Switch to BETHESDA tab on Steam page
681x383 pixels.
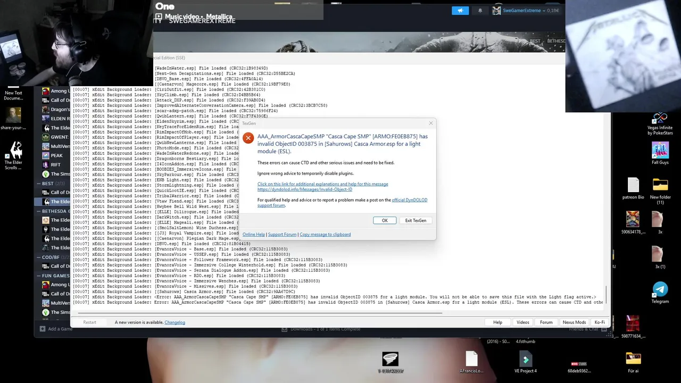557,41
